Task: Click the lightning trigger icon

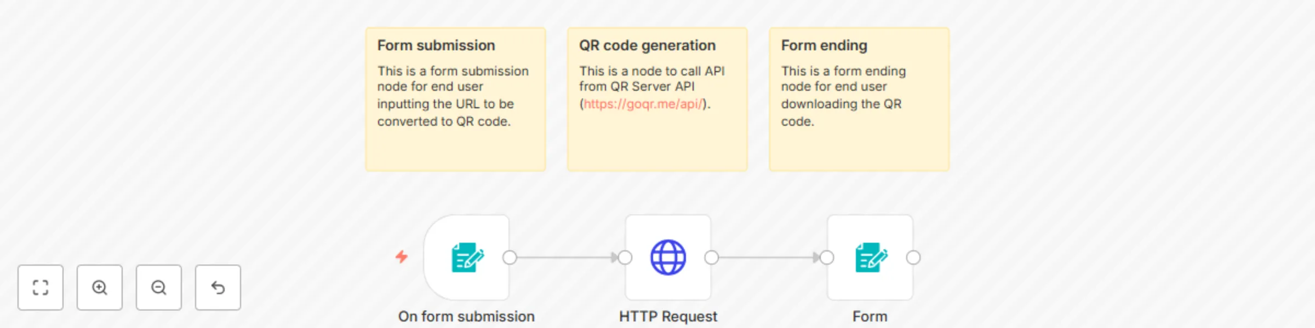Action: (x=402, y=256)
